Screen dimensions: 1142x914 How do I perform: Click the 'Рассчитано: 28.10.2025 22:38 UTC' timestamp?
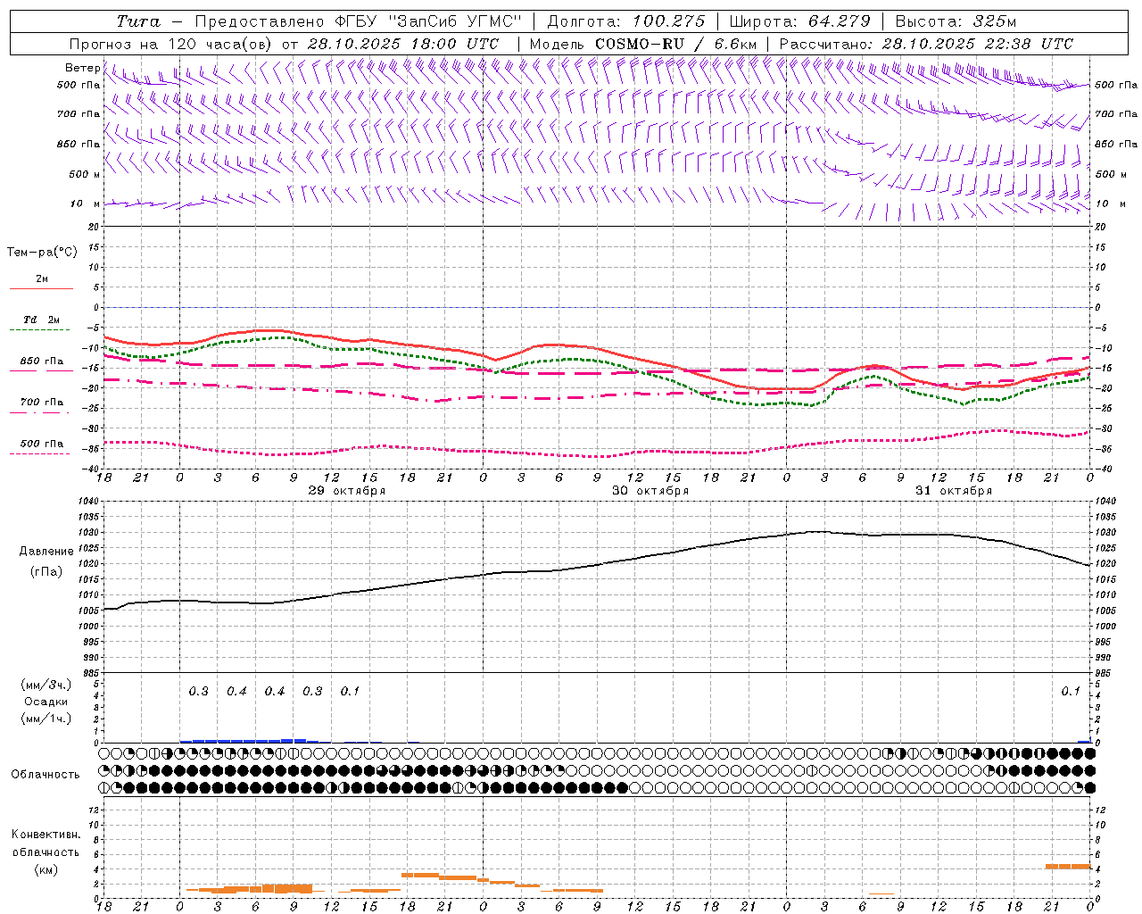pos(925,44)
